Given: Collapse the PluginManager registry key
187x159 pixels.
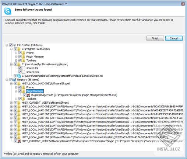Looking at the screenshot, I should pyautogui.click(x=16, y=91).
